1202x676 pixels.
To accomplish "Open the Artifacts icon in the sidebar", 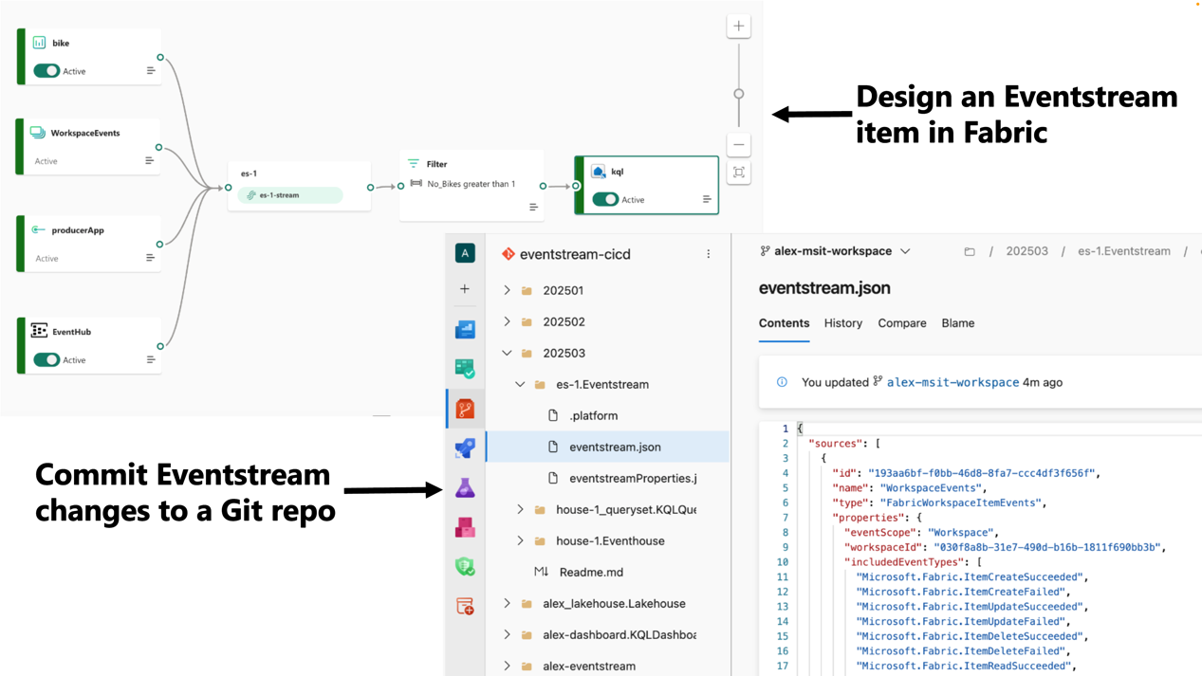I will (x=465, y=527).
